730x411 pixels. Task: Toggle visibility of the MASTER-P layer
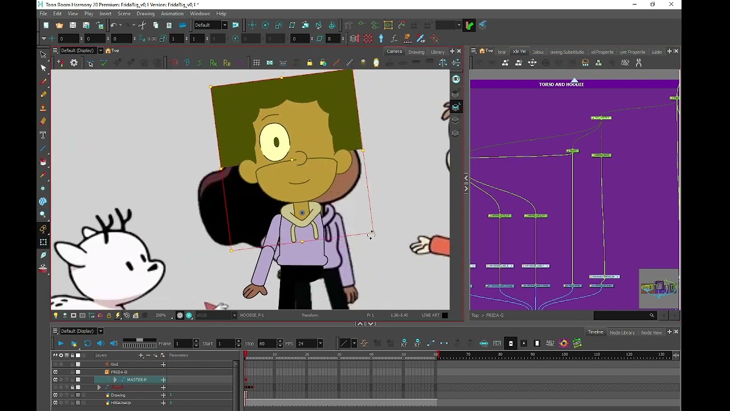pos(55,380)
